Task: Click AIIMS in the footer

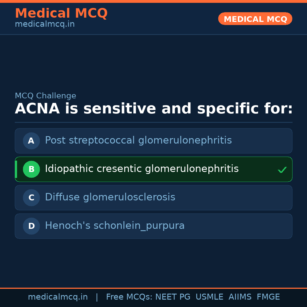Action: click(x=240, y=297)
